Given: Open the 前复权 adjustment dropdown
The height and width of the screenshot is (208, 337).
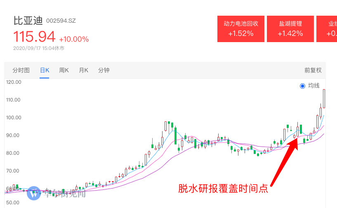Looking at the screenshot, I should pos(313,70).
